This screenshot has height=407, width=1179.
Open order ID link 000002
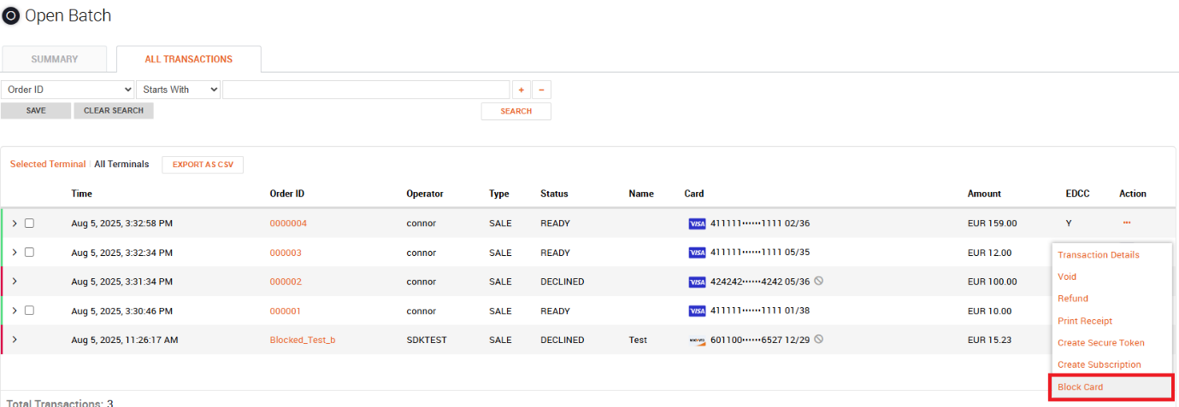tap(286, 282)
